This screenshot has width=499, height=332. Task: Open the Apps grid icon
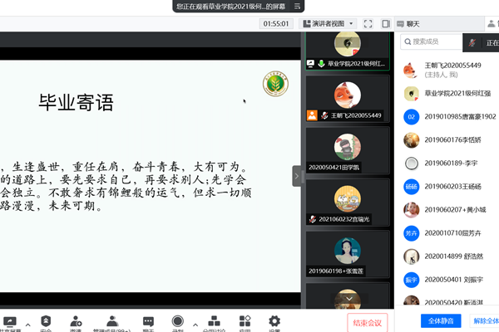[245, 322]
